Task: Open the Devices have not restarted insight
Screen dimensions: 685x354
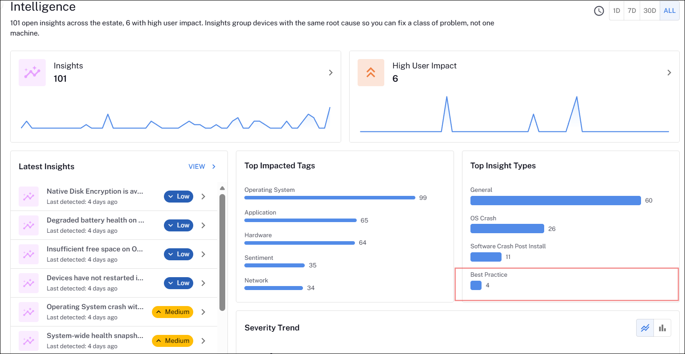Action: coord(114,283)
